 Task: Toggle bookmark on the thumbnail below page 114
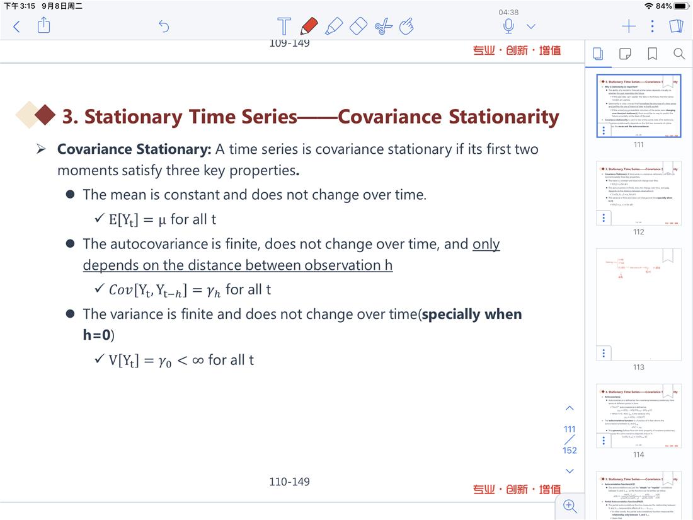click(x=667, y=479)
